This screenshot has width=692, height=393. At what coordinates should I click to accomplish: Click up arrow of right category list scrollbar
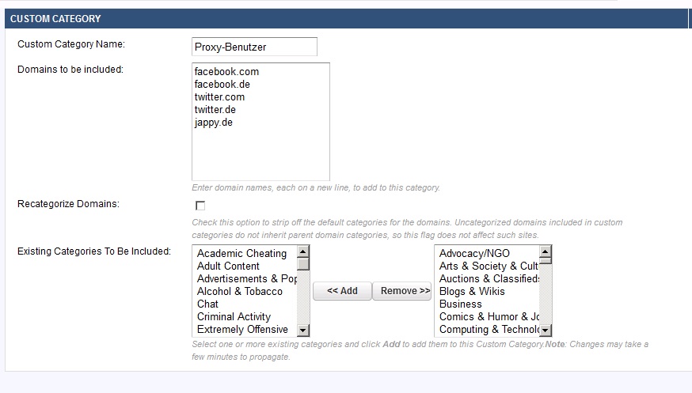click(x=546, y=252)
